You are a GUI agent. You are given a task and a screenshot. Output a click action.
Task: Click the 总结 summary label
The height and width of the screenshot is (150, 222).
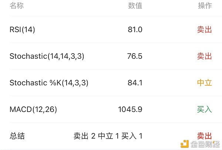pyautogui.click(x=17, y=136)
